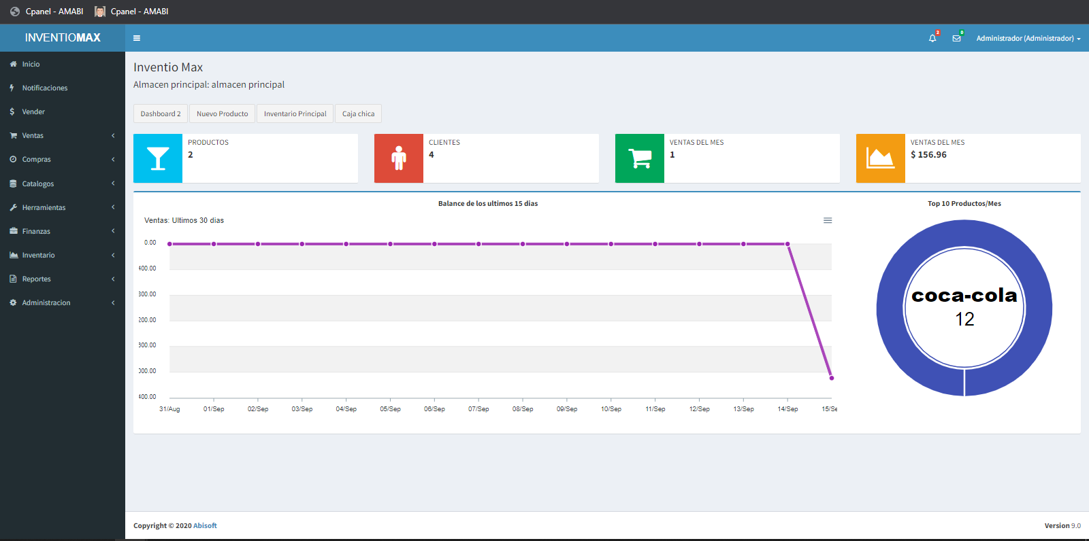Viewport: 1089px width, 541px height.
Task: Expand the Compras submenu chevron
Action: tap(113, 159)
